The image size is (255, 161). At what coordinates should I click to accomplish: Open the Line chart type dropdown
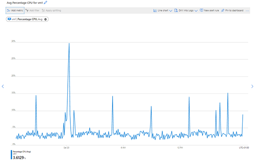pos(163,11)
